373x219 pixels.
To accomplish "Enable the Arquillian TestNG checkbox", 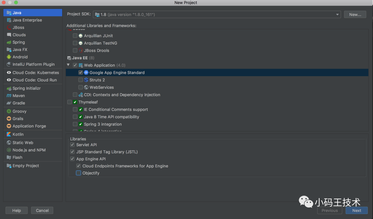I will click(75, 43).
